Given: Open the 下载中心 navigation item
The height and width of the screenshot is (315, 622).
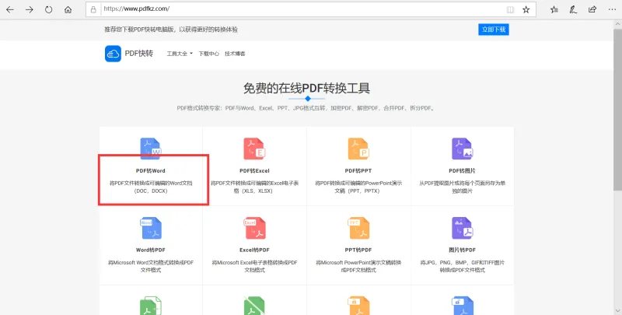Looking at the screenshot, I should (208, 54).
